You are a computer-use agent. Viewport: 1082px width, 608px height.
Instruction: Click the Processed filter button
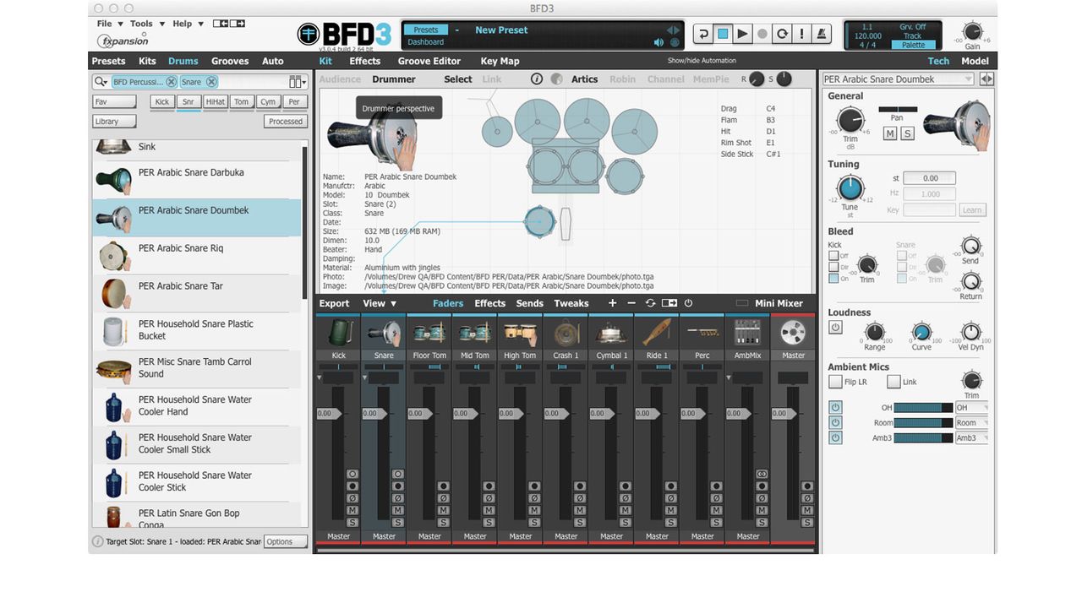pyautogui.click(x=285, y=122)
